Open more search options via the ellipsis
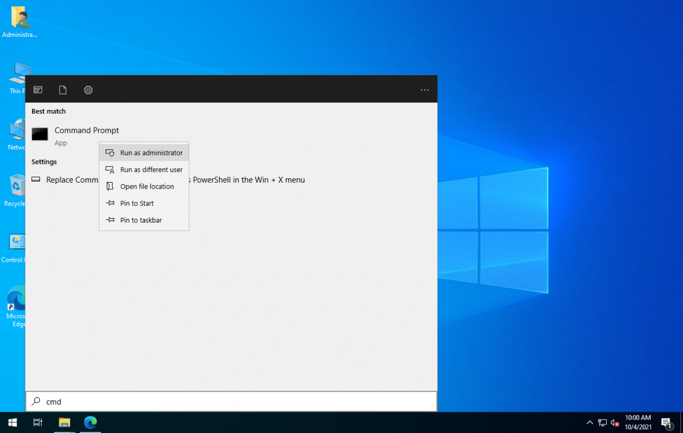 424,90
